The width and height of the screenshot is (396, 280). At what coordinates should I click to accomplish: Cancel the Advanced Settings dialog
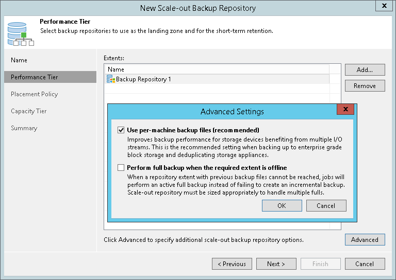(326, 205)
